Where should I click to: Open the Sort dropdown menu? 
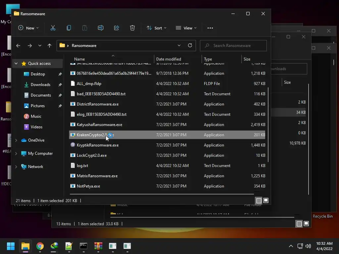(x=157, y=28)
